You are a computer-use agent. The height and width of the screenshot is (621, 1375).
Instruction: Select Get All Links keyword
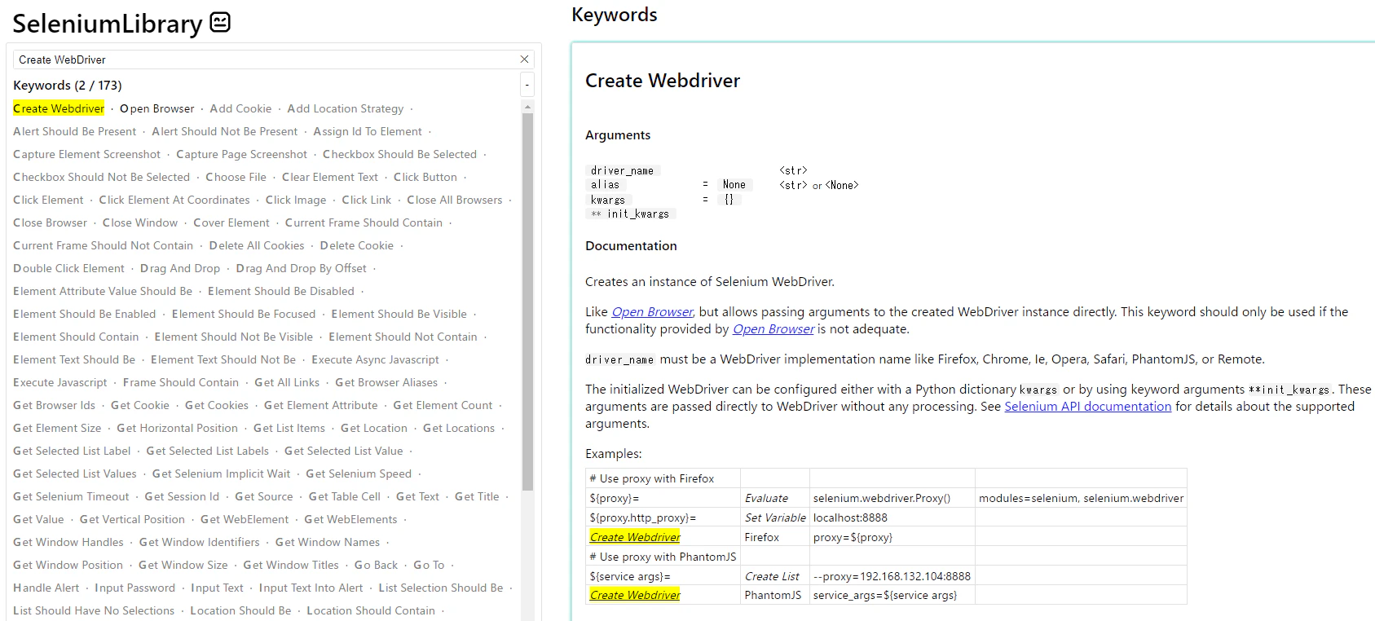tap(287, 382)
